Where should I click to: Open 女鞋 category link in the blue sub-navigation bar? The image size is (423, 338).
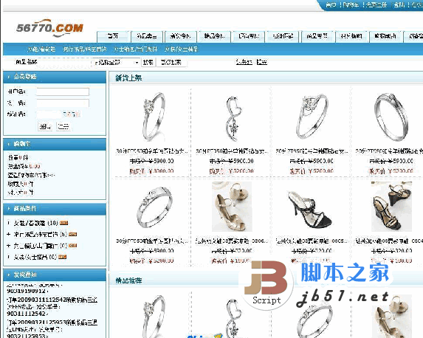41,49
